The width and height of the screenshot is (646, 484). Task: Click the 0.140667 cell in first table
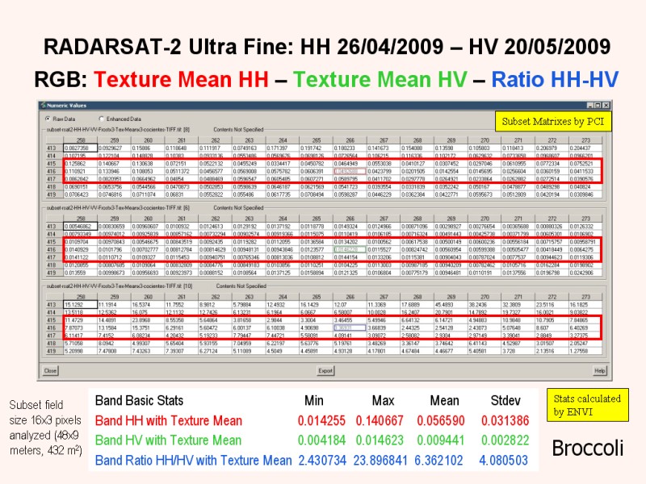112,164
